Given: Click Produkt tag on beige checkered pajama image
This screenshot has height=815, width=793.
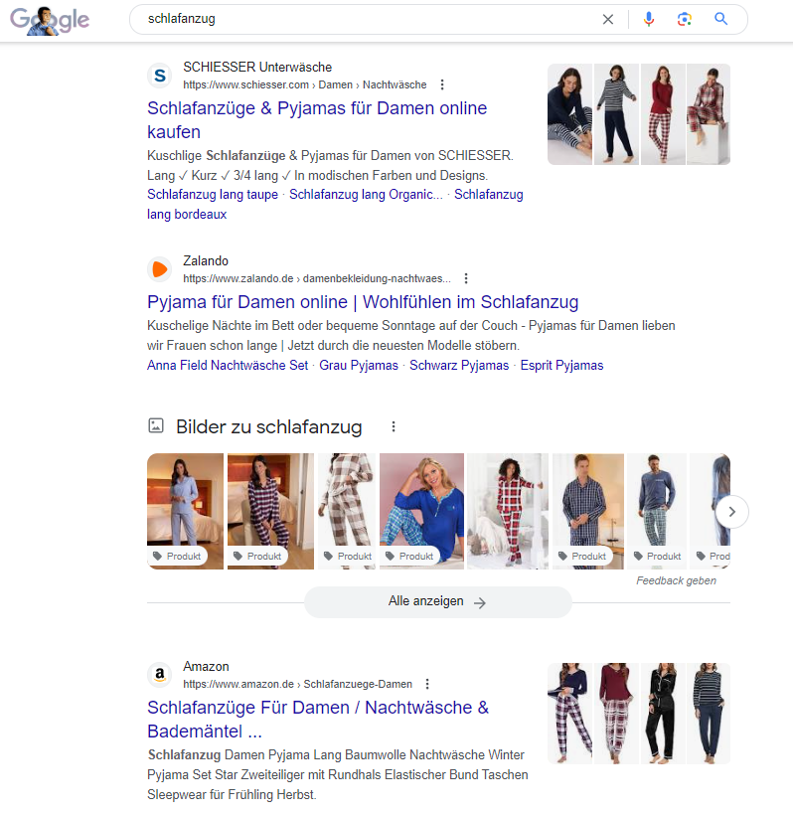Looking at the screenshot, I should coord(348,557).
